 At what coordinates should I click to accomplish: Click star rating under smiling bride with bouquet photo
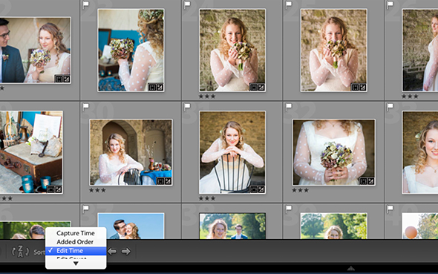207,97
